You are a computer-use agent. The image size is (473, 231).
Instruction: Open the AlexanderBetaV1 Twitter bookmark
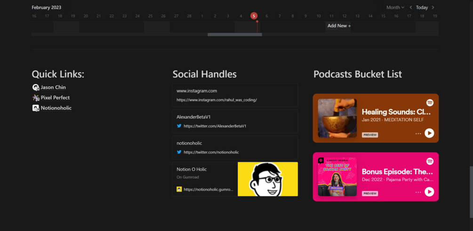coord(235,121)
